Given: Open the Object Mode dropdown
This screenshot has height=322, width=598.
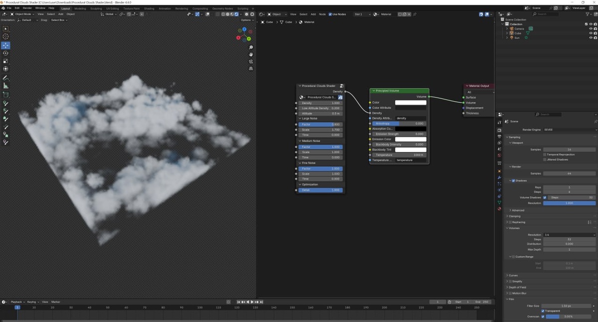Looking at the screenshot, I should (21, 14).
